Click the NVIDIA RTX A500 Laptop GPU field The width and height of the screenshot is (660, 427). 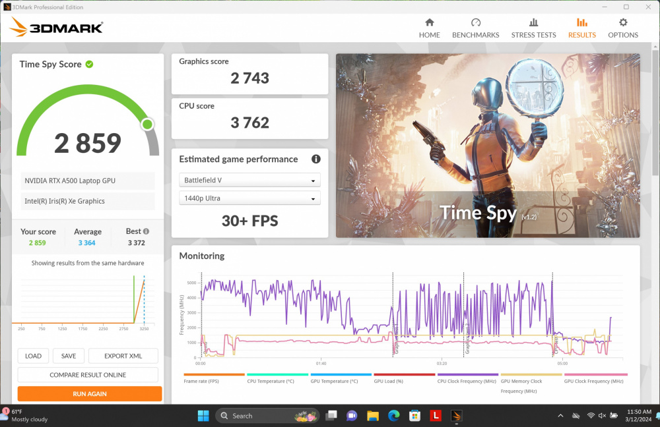[x=88, y=181]
